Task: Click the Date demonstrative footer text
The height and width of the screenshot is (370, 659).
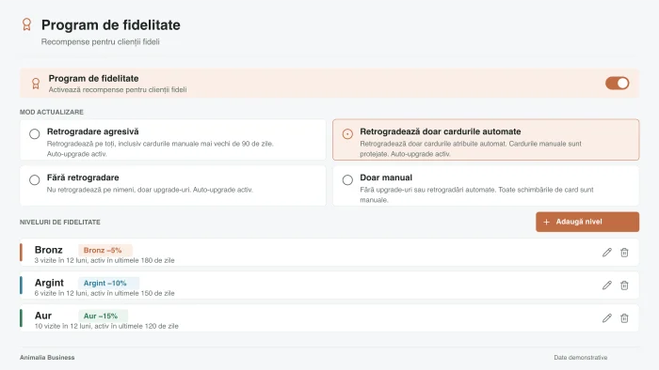Action: 581,358
